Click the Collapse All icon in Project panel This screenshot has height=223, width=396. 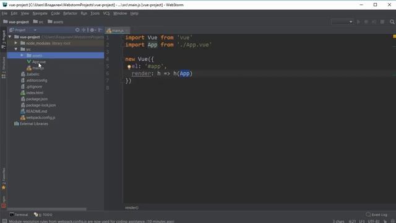84,30
